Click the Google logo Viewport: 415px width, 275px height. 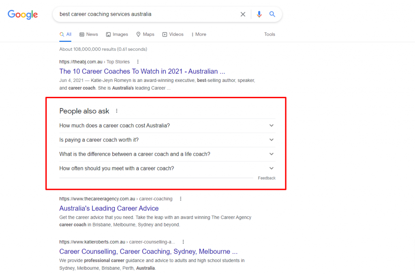pyautogui.click(x=23, y=15)
